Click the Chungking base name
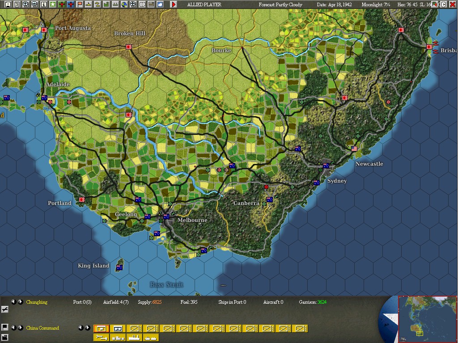This screenshot has height=343, width=458. [37, 302]
